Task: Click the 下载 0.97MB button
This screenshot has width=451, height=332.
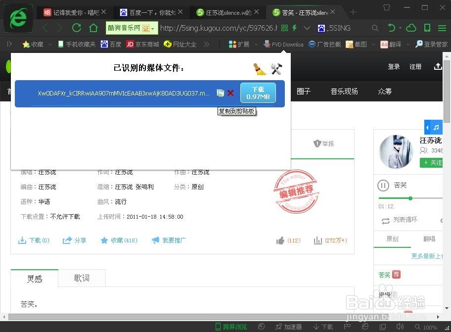Action: [258, 93]
